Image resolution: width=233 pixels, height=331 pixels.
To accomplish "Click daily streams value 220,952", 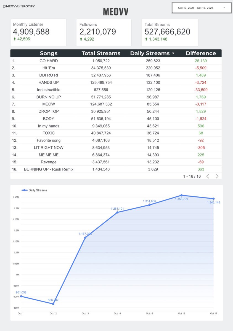I will point(153,68).
